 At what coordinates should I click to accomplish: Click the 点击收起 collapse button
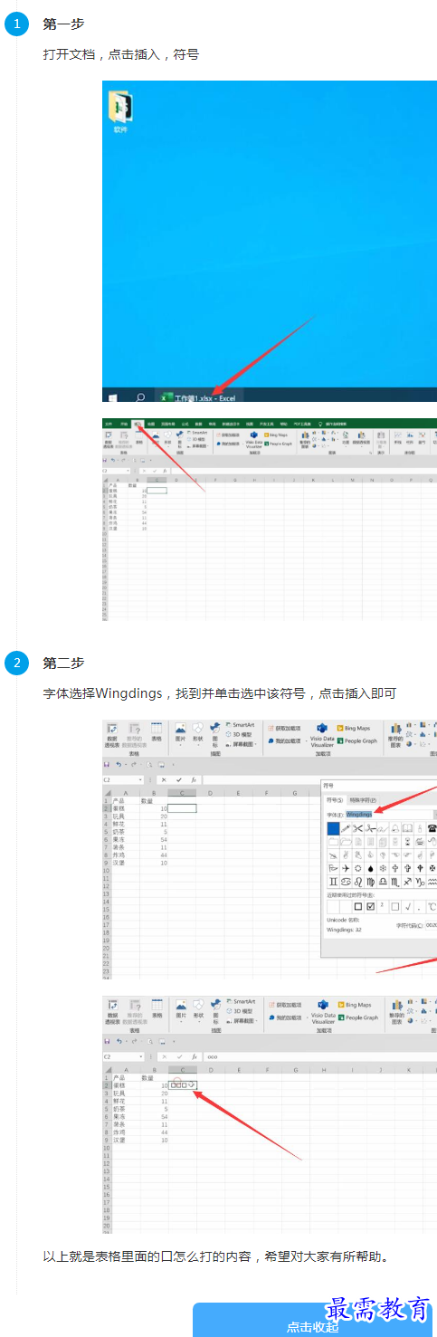[x=312, y=1321]
